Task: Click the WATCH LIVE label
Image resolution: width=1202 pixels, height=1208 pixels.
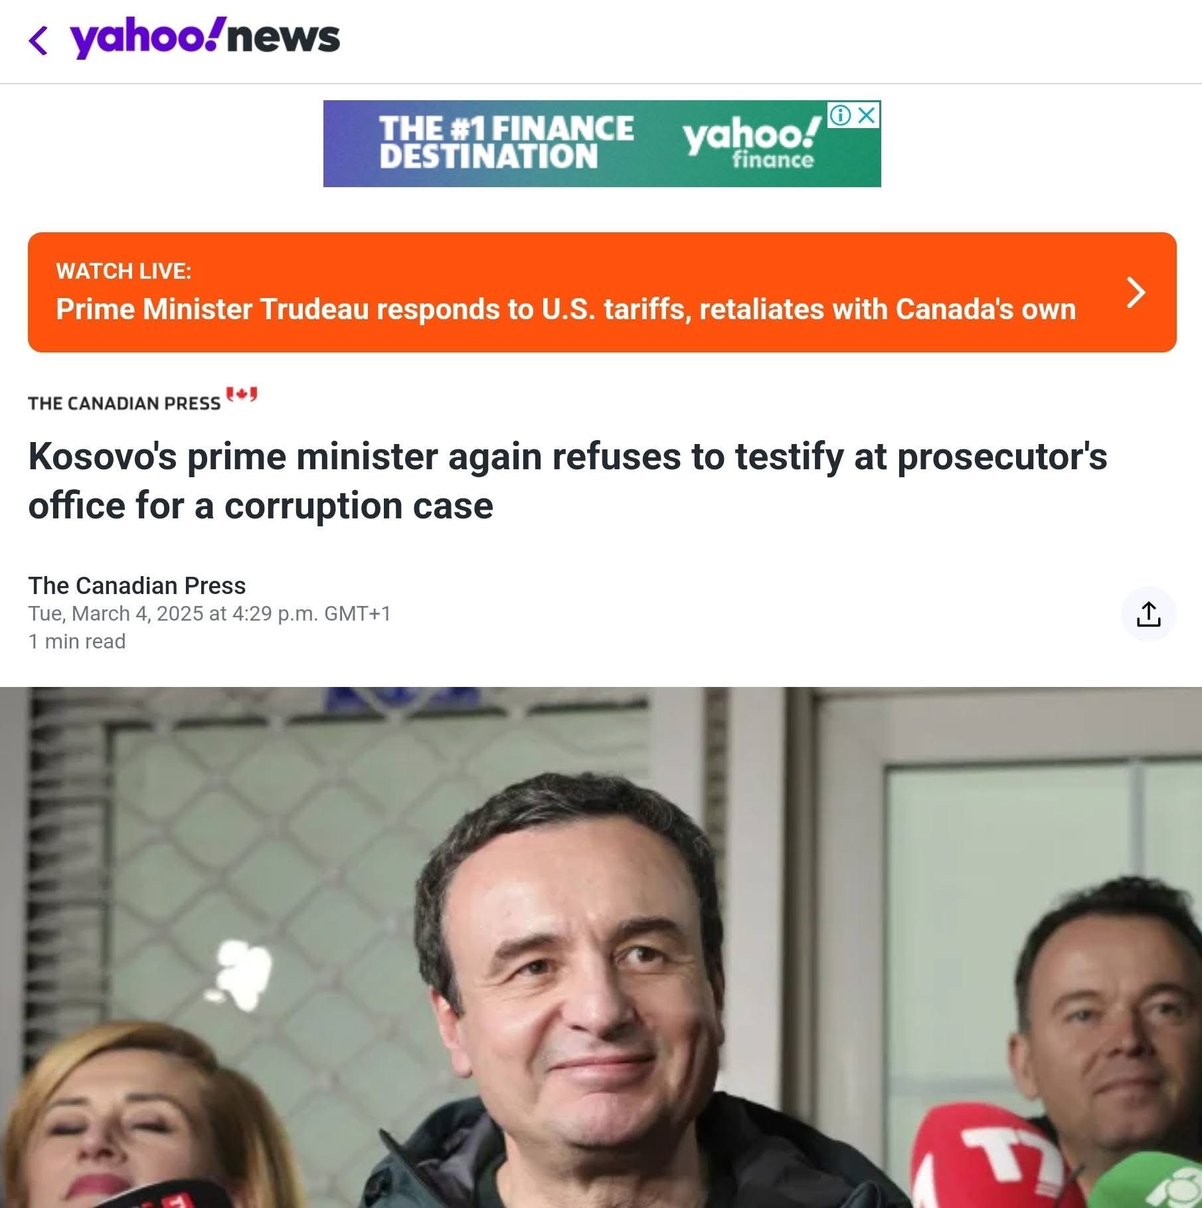Action: point(124,271)
